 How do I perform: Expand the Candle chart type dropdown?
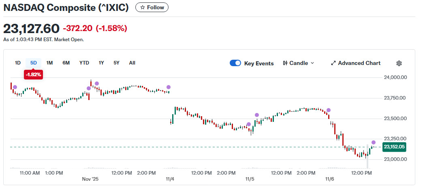(x=299, y=63)
